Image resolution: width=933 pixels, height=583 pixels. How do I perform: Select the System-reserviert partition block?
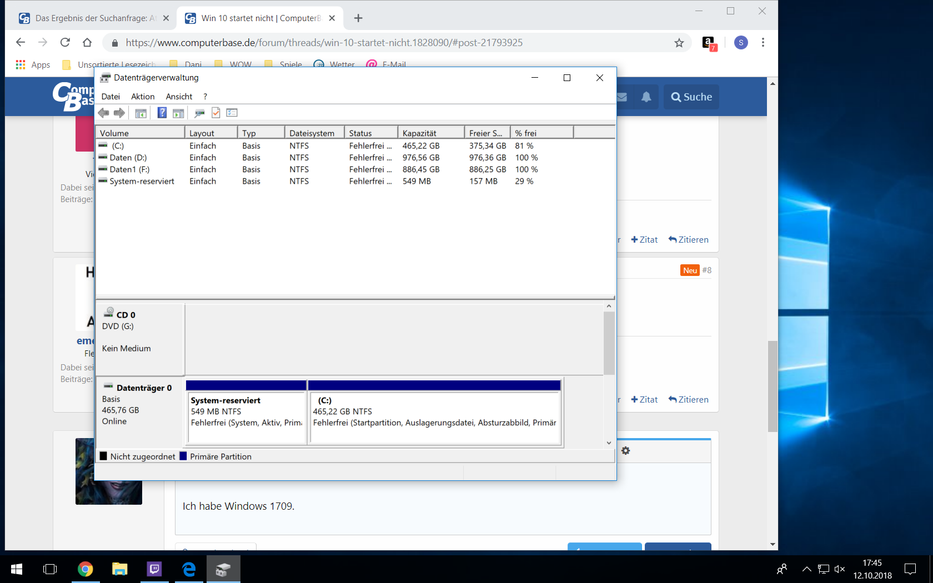coord(246,413)
